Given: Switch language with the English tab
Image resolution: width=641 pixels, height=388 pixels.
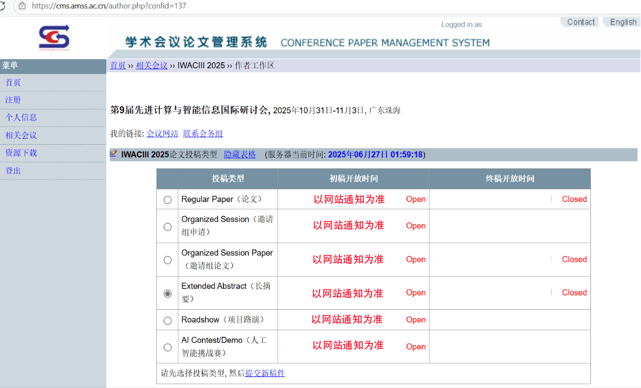Looking at the screenshot, I should [x=623, y=22].
